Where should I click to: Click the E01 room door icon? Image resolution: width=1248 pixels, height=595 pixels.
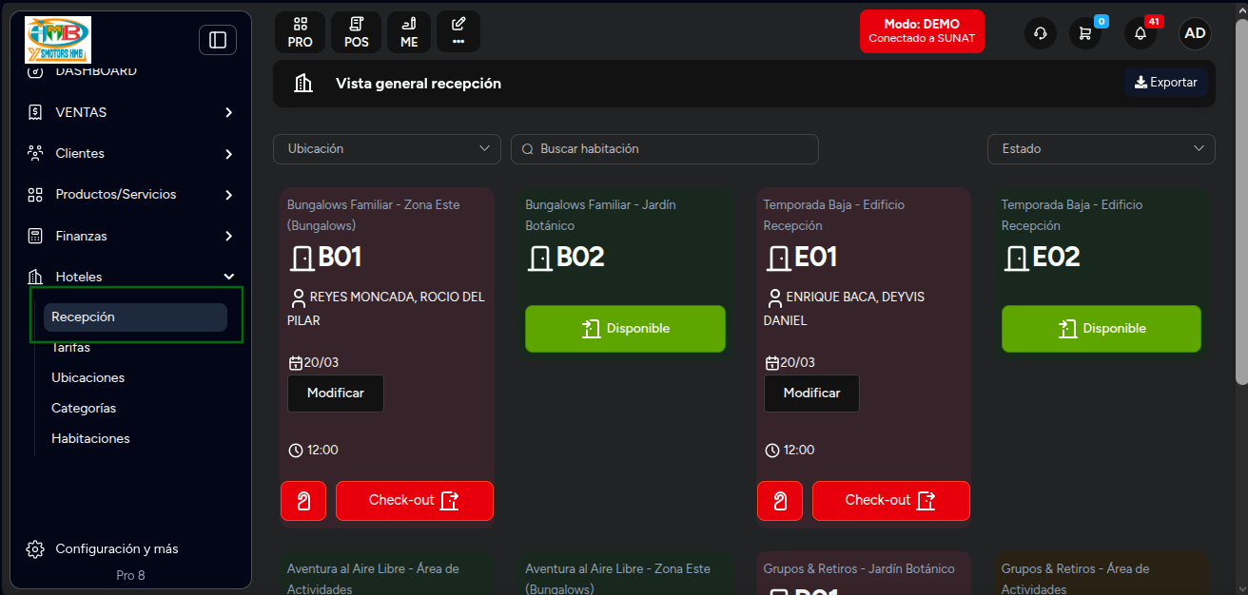click(778, 258)
